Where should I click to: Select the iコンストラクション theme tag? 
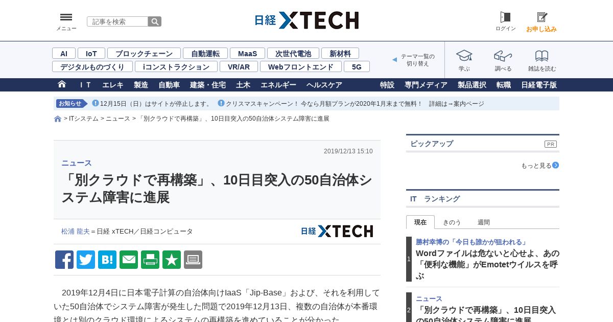[176, 66]
